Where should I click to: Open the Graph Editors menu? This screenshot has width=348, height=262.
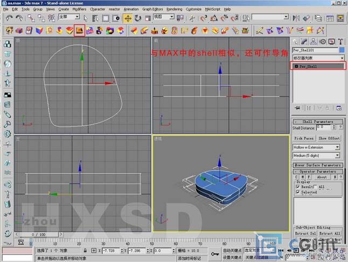(x=152, y=9)
